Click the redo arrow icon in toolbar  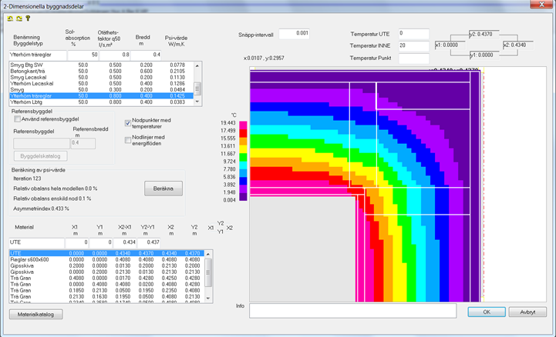coord(19,18)
